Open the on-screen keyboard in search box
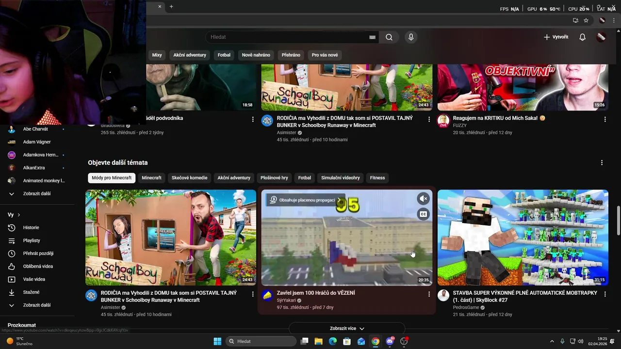 [x=373, y=37]
